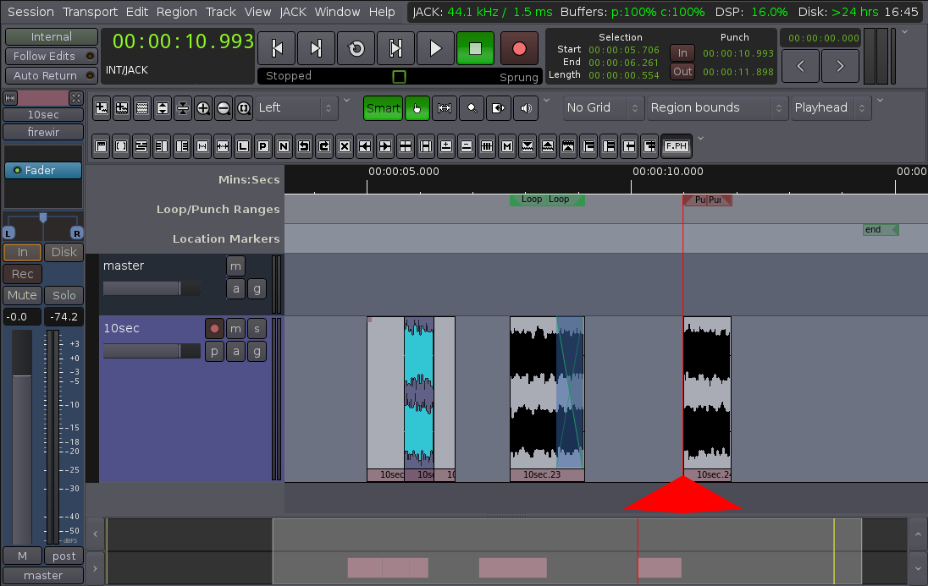Jump the playhead to session end

click(316, 48)
